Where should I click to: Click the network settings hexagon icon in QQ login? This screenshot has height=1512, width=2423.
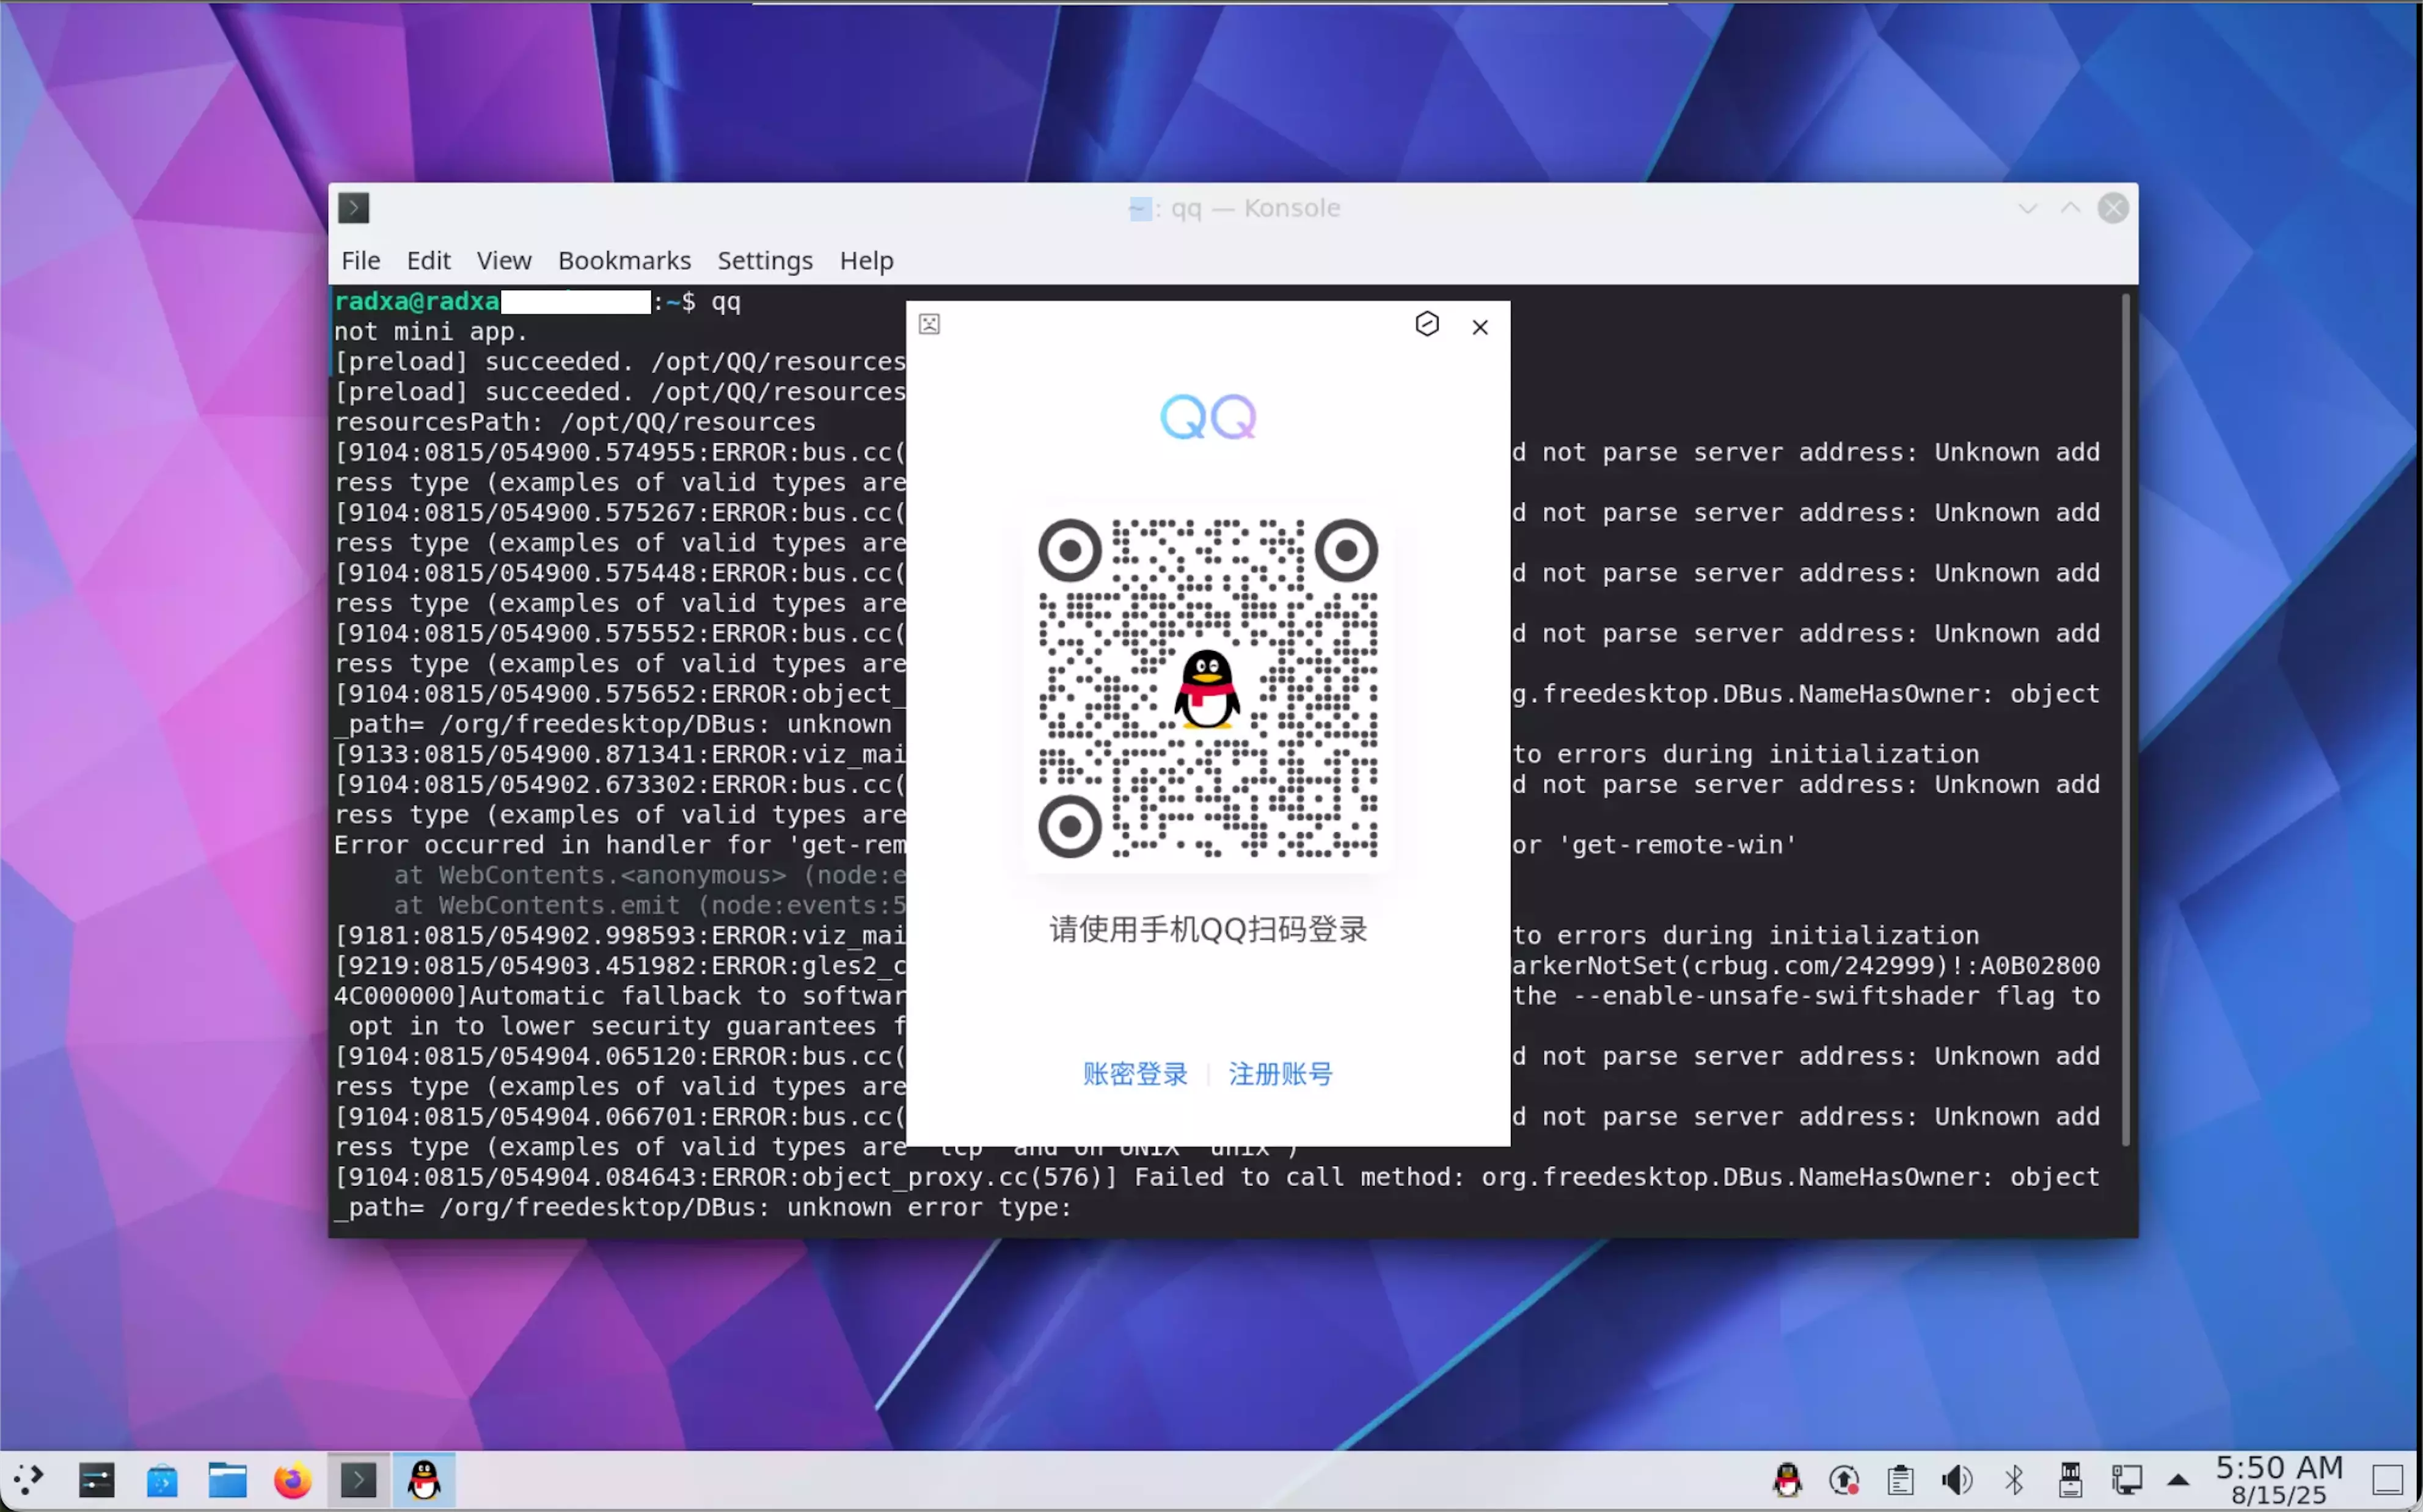coord(1427,324)
